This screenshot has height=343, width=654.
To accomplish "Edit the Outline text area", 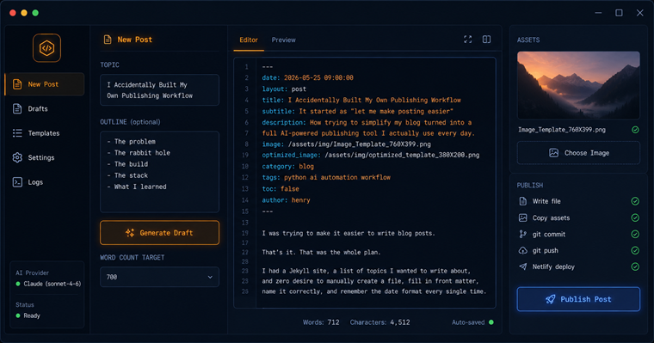I will (159, 172).
